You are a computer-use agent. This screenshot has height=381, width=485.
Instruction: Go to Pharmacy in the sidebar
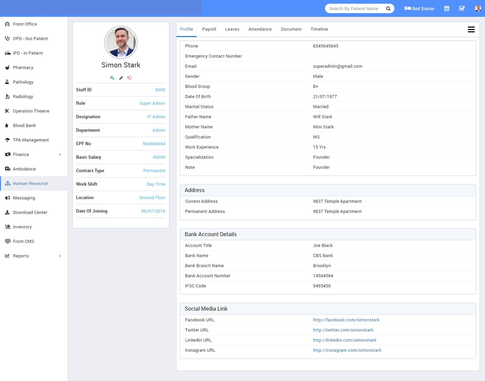tap(23, 67)
